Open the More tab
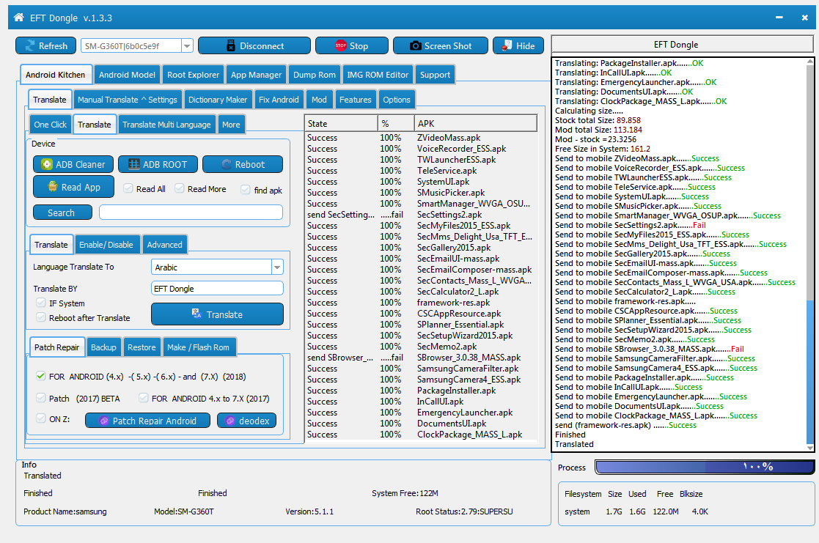This screenshot has height=543, width=819. [231, 125]
